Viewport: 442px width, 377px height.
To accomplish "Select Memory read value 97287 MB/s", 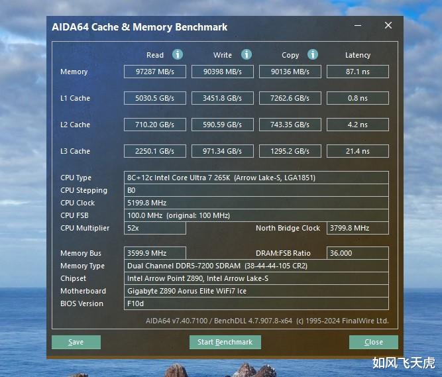I will pos(155,72).
